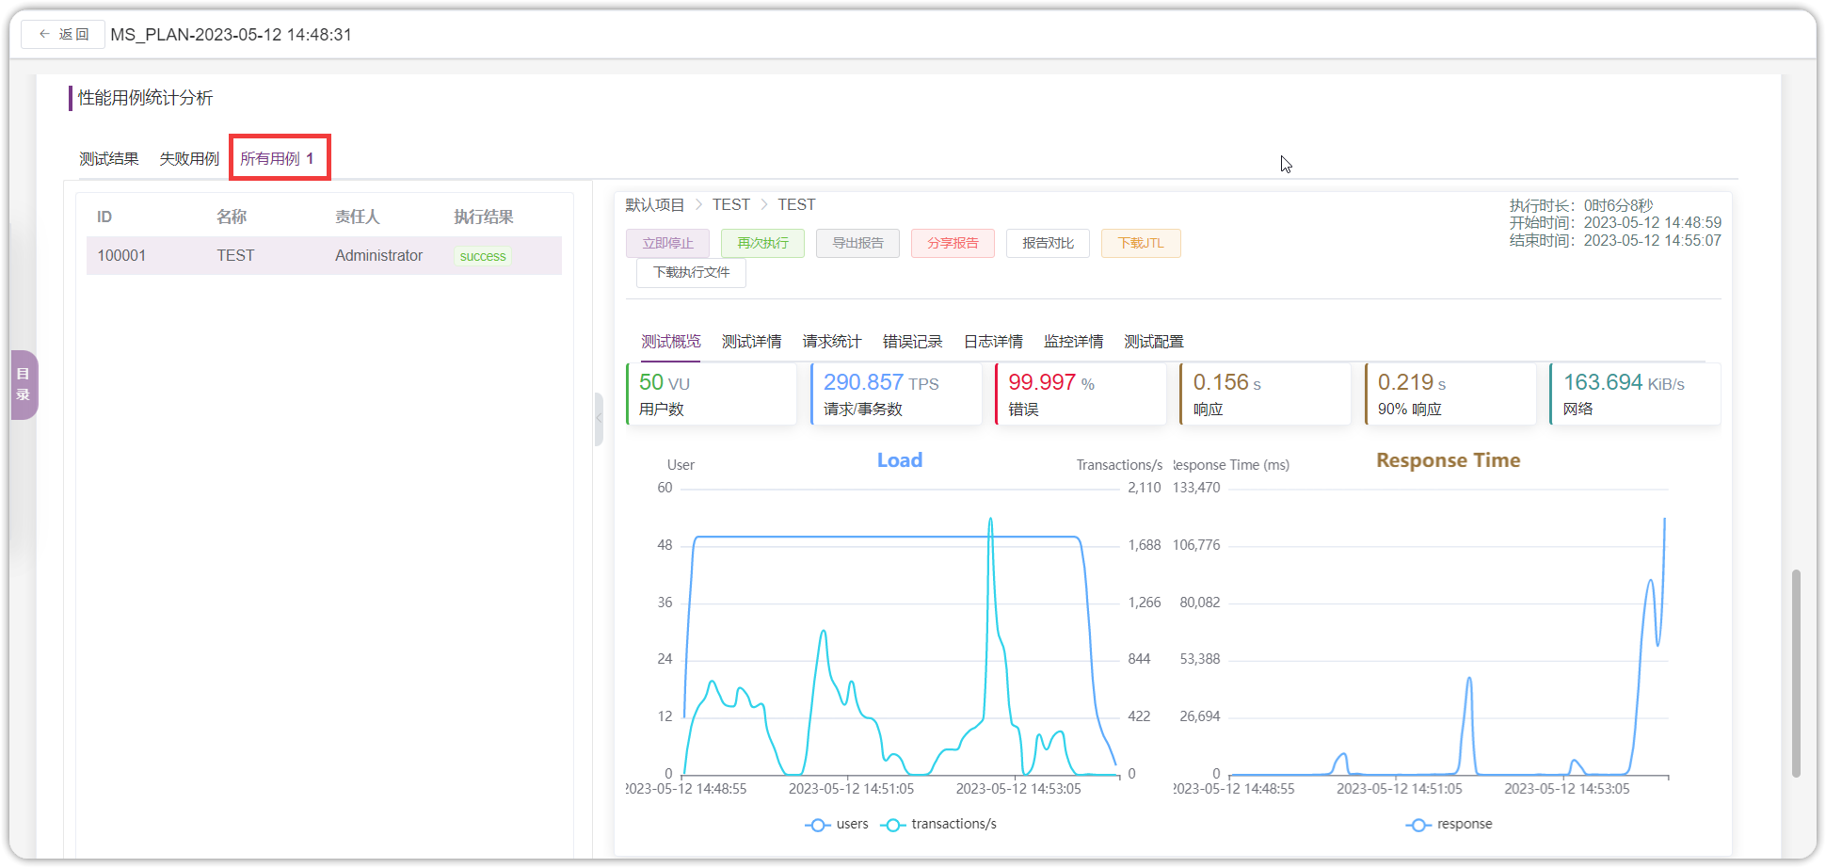This screenshot has height=868, width=1826.
Task: Click the 163.694 KiB/s 网络 card
Action: (x=1635, y=394)
